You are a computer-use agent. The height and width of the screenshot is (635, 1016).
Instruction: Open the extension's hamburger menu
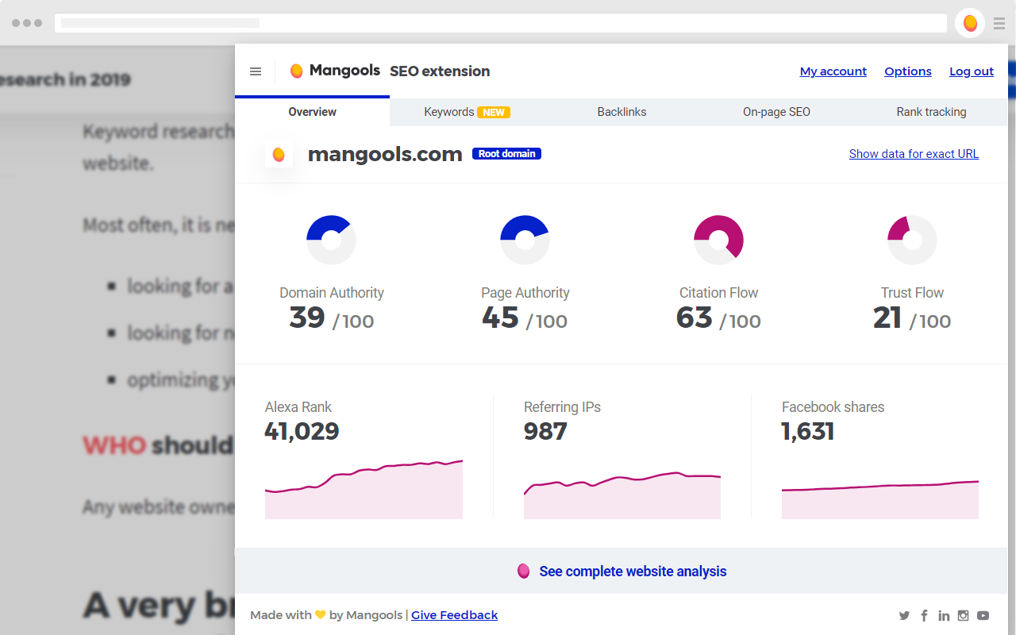click(256, 71)
